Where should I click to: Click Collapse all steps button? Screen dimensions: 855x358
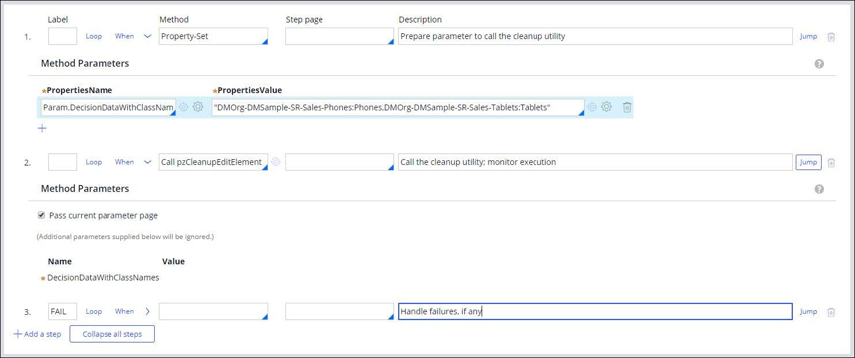click(112, 334)
